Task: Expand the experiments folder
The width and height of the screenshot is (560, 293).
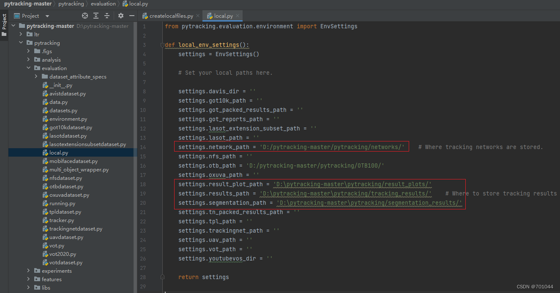Action: [x=28, y=271]
